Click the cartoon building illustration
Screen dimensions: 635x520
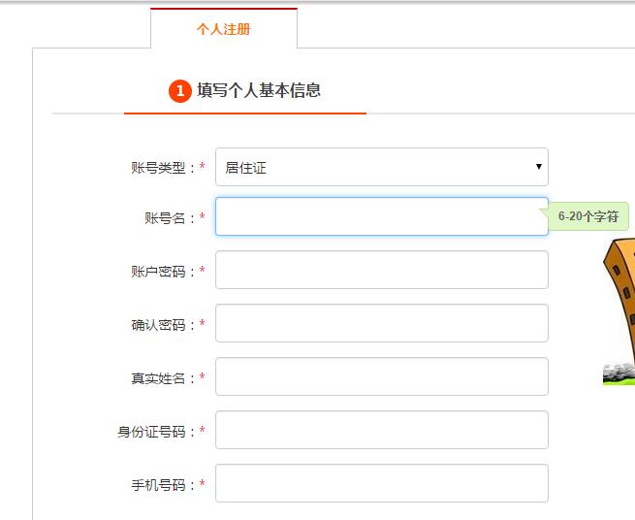coord(619,310)
